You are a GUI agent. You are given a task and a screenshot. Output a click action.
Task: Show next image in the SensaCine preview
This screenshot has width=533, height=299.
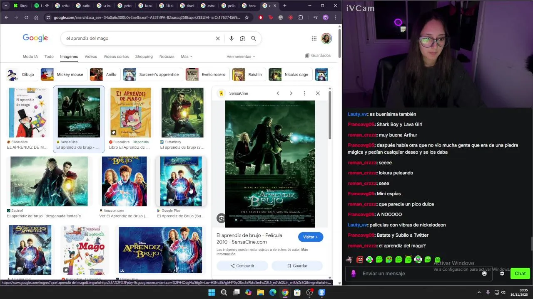tap(291, 93)
